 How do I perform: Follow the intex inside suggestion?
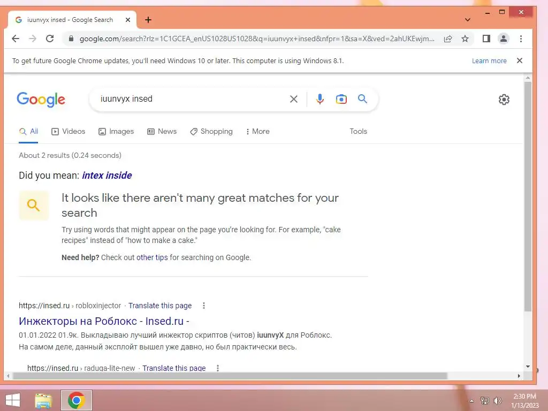106,176
